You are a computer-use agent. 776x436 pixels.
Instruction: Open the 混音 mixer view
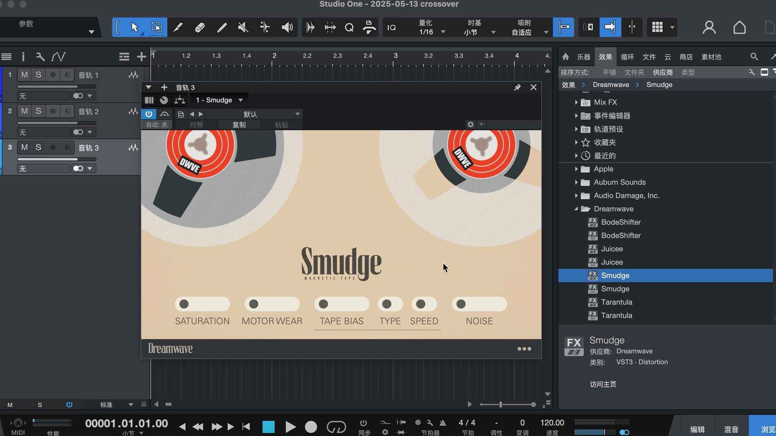pyautogui.click(x=731, y=429)
